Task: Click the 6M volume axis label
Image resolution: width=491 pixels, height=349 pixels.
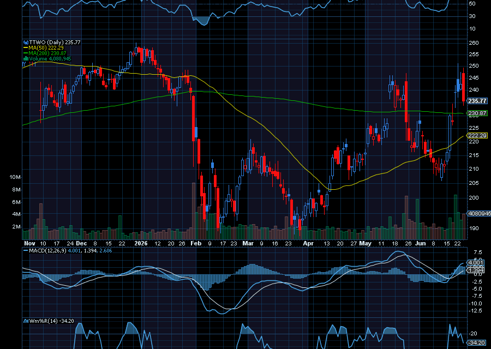Action: 16,202
